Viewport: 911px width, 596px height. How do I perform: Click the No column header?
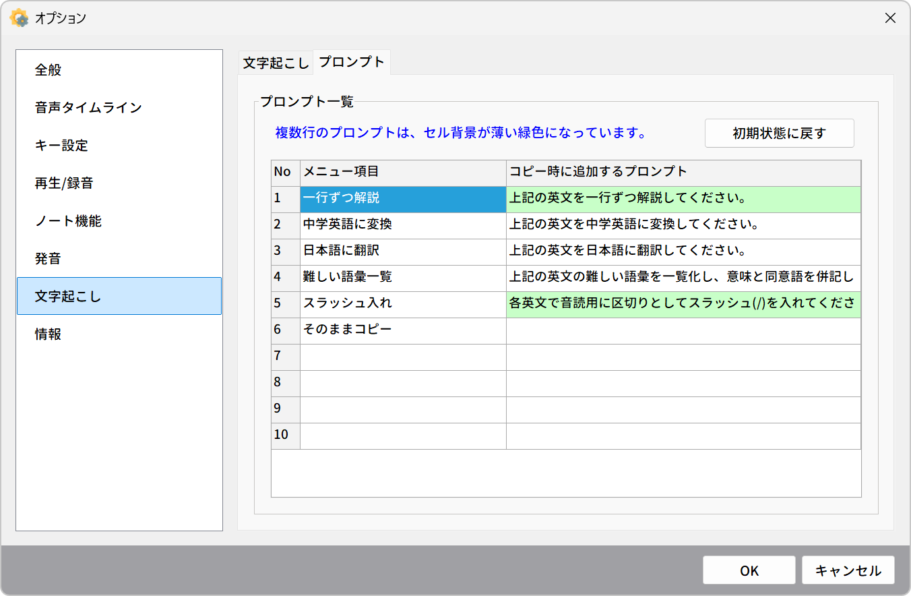pos(286,173)
